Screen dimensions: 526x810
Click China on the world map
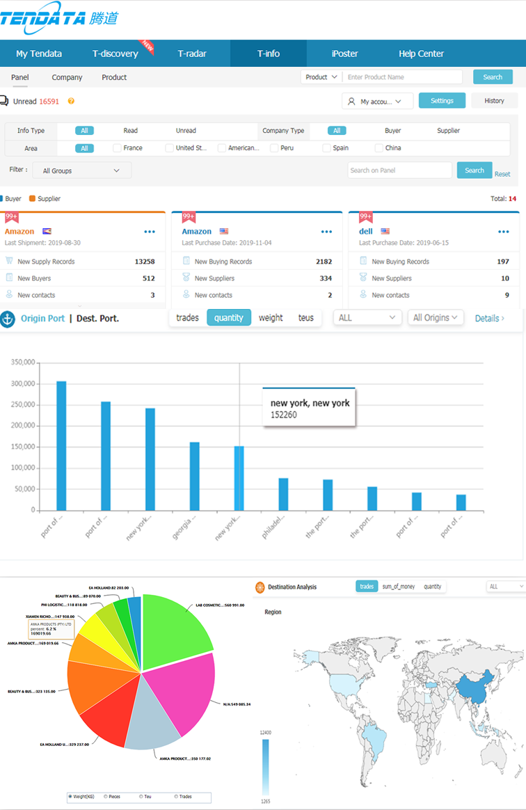click(x=475, y=687)
